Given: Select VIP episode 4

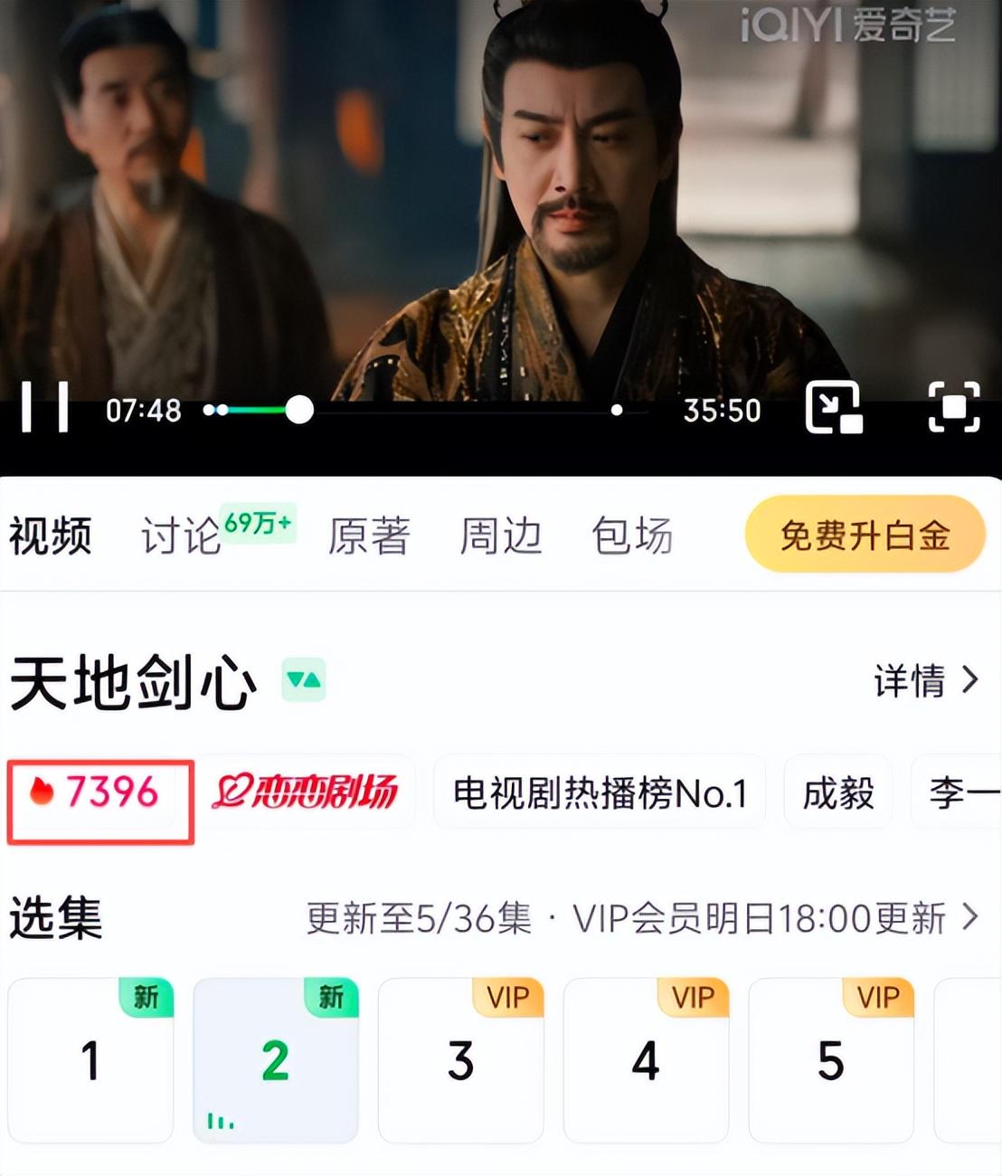Looking at the screenshot, I should [x=646, y=1060].
